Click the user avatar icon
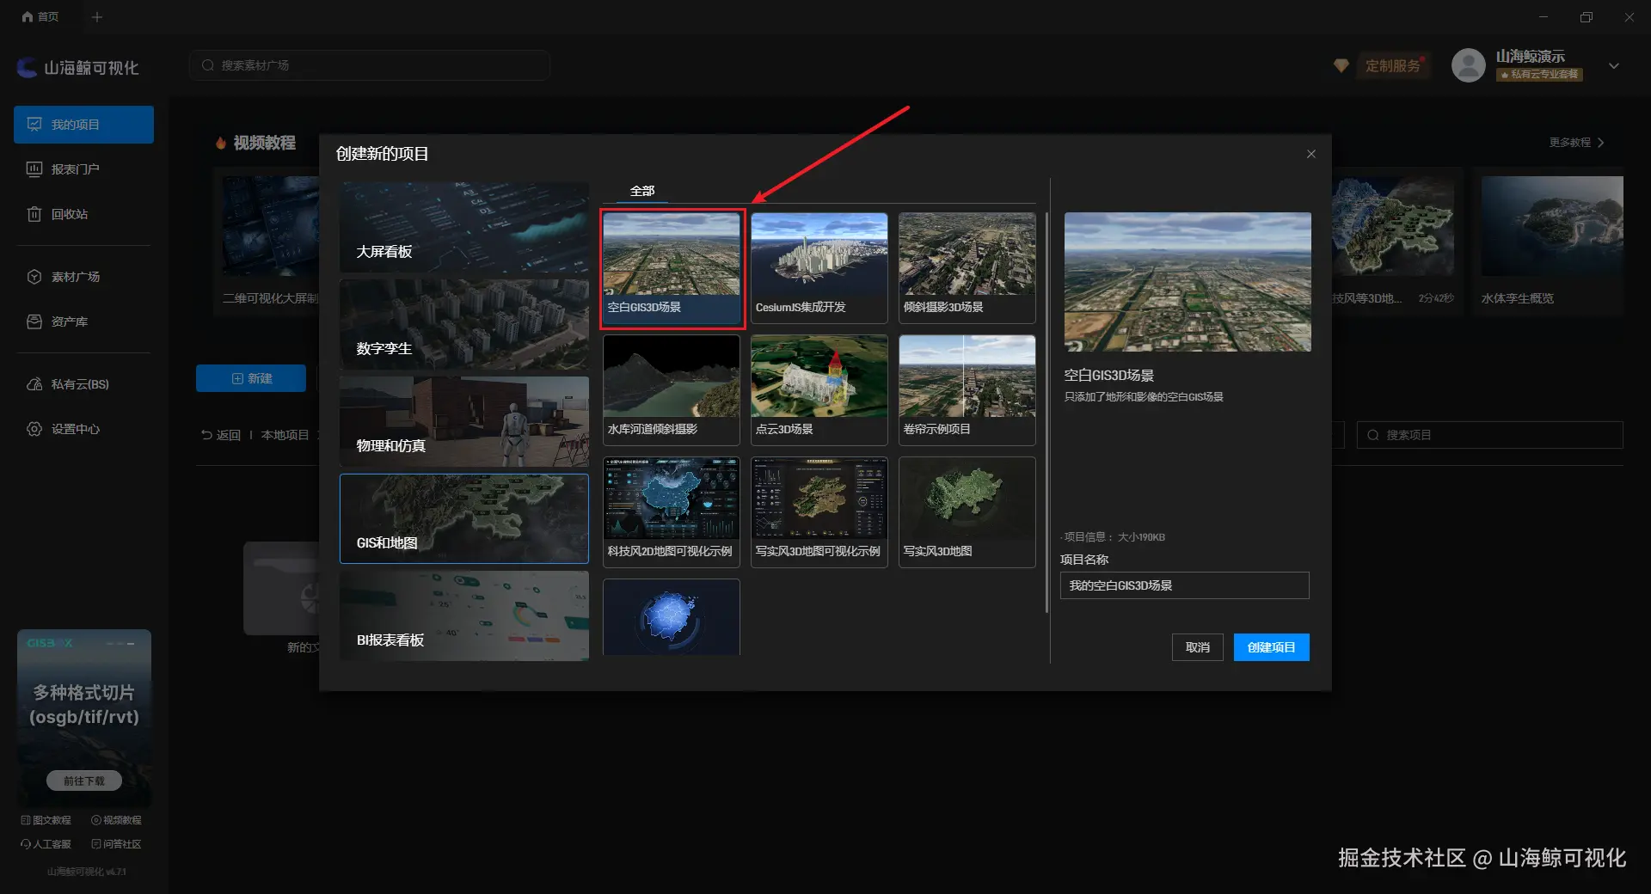Viewport: 1651px width, 894px height. point(1468,65)
